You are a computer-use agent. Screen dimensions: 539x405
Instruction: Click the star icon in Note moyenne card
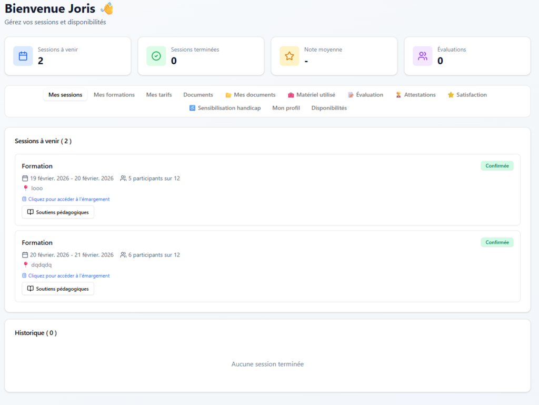(290, 56)
